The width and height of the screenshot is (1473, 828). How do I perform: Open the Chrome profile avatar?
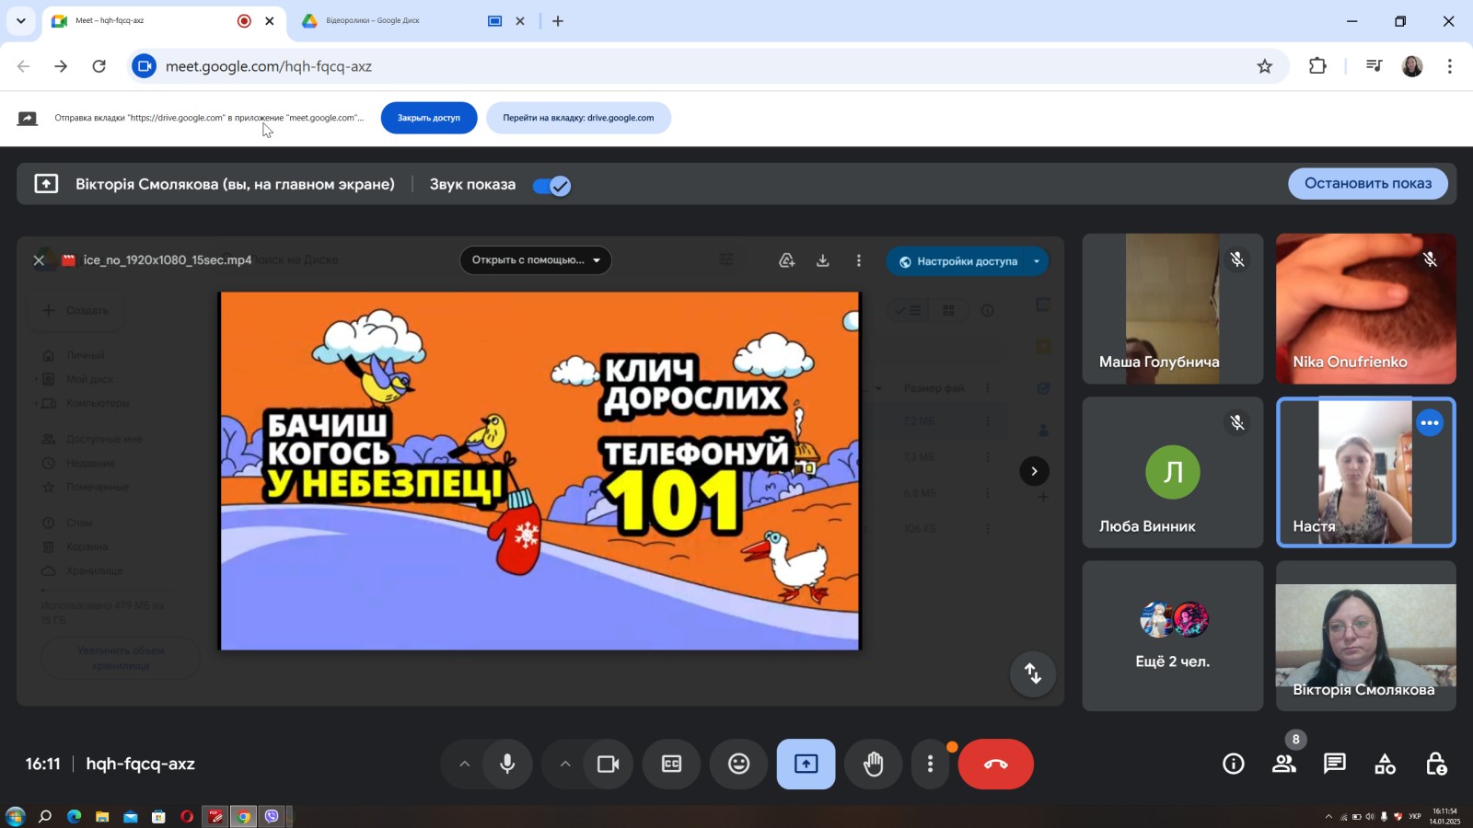point(1412,66)
